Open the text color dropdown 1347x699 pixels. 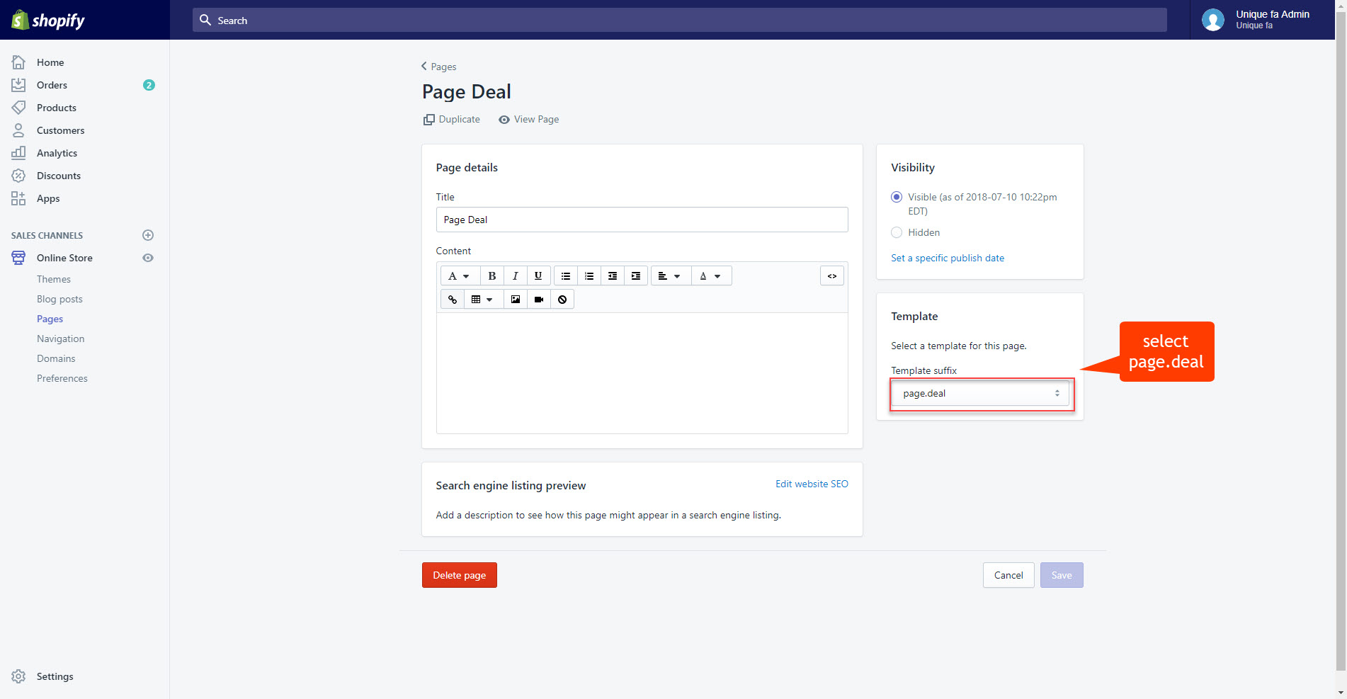click(711, 275)
